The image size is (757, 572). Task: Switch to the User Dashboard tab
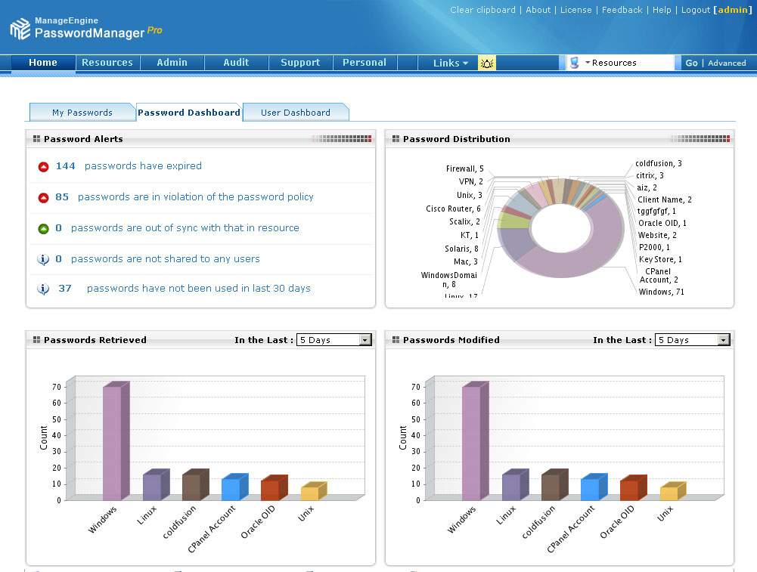coord(295,113)
